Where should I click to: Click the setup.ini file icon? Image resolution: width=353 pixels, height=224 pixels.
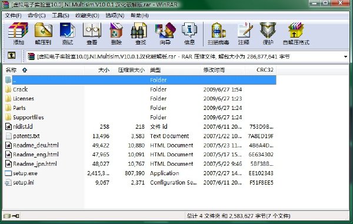(x=8, y=182)
